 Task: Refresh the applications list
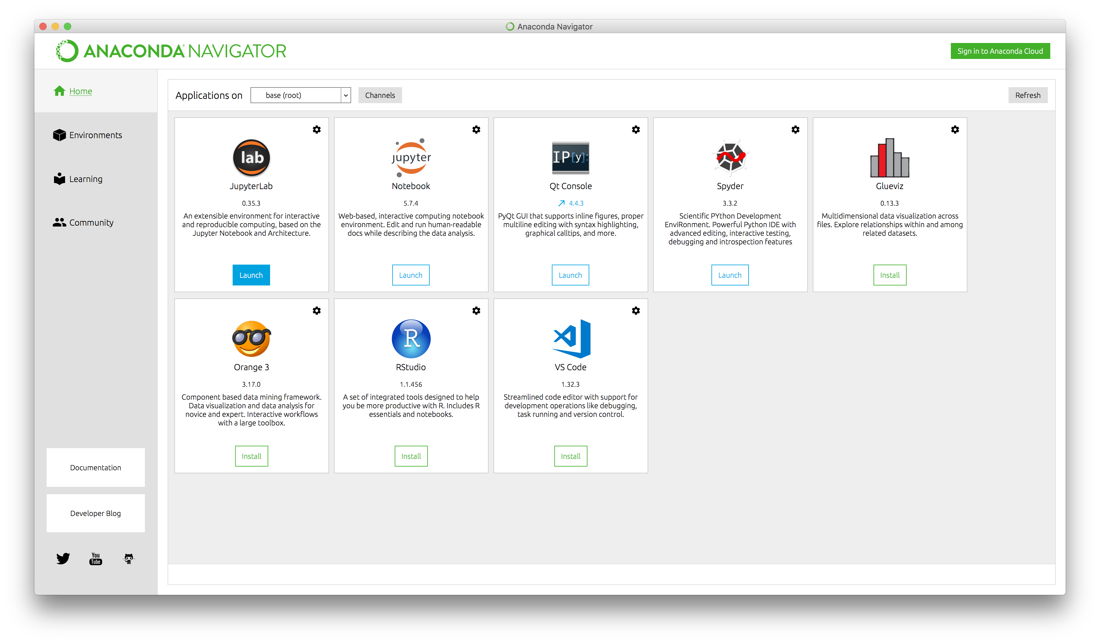coord(1028,95)
